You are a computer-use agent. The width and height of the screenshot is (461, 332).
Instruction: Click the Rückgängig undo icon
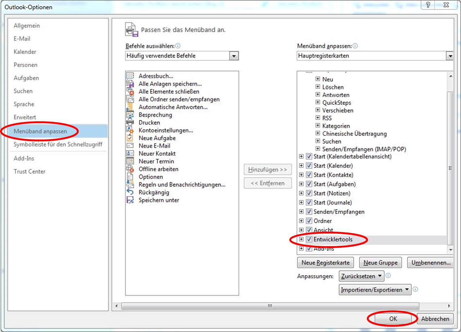pyautogui.click(x=130, y=192)
